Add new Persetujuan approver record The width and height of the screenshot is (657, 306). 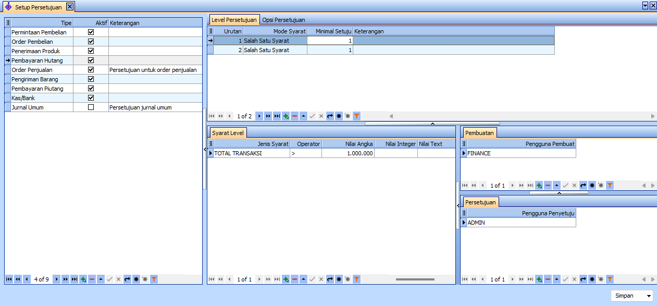point(539,279)
